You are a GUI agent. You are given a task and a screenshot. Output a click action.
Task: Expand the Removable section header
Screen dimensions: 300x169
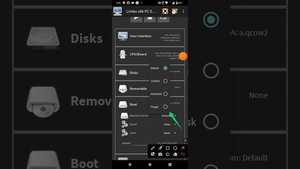point(150,89)
